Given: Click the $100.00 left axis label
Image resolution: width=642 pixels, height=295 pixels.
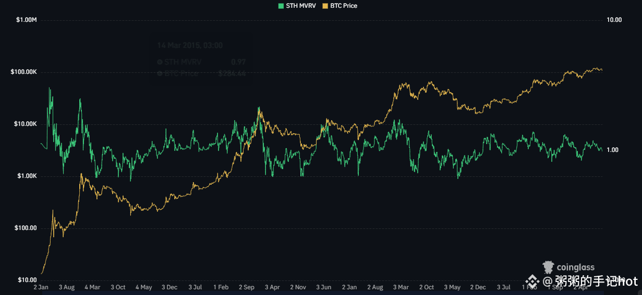Looking at the screenshot, I should tap(26, 228).
